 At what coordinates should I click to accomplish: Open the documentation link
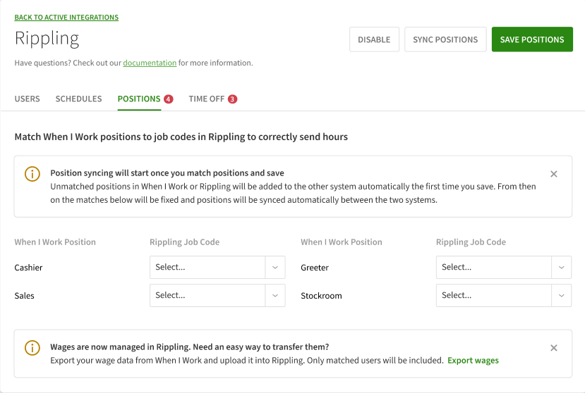(x=150, y=63)
